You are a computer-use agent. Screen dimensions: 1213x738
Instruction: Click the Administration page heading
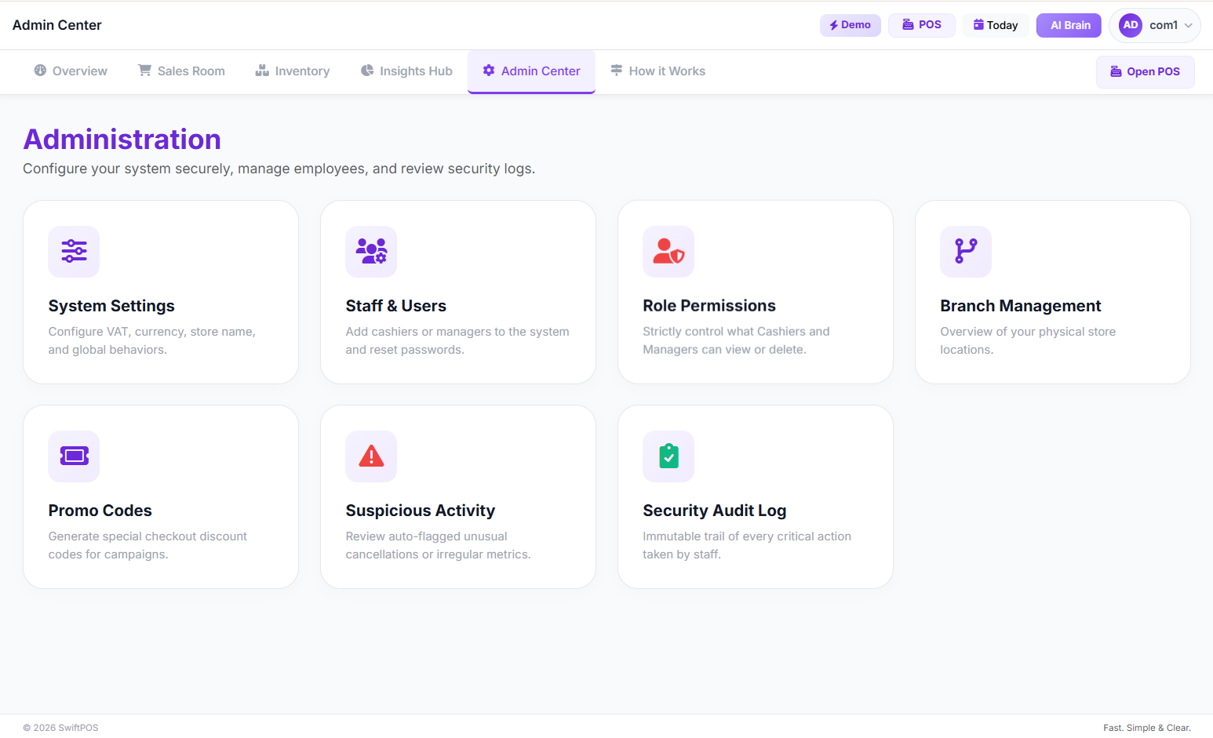click(122, 140)
